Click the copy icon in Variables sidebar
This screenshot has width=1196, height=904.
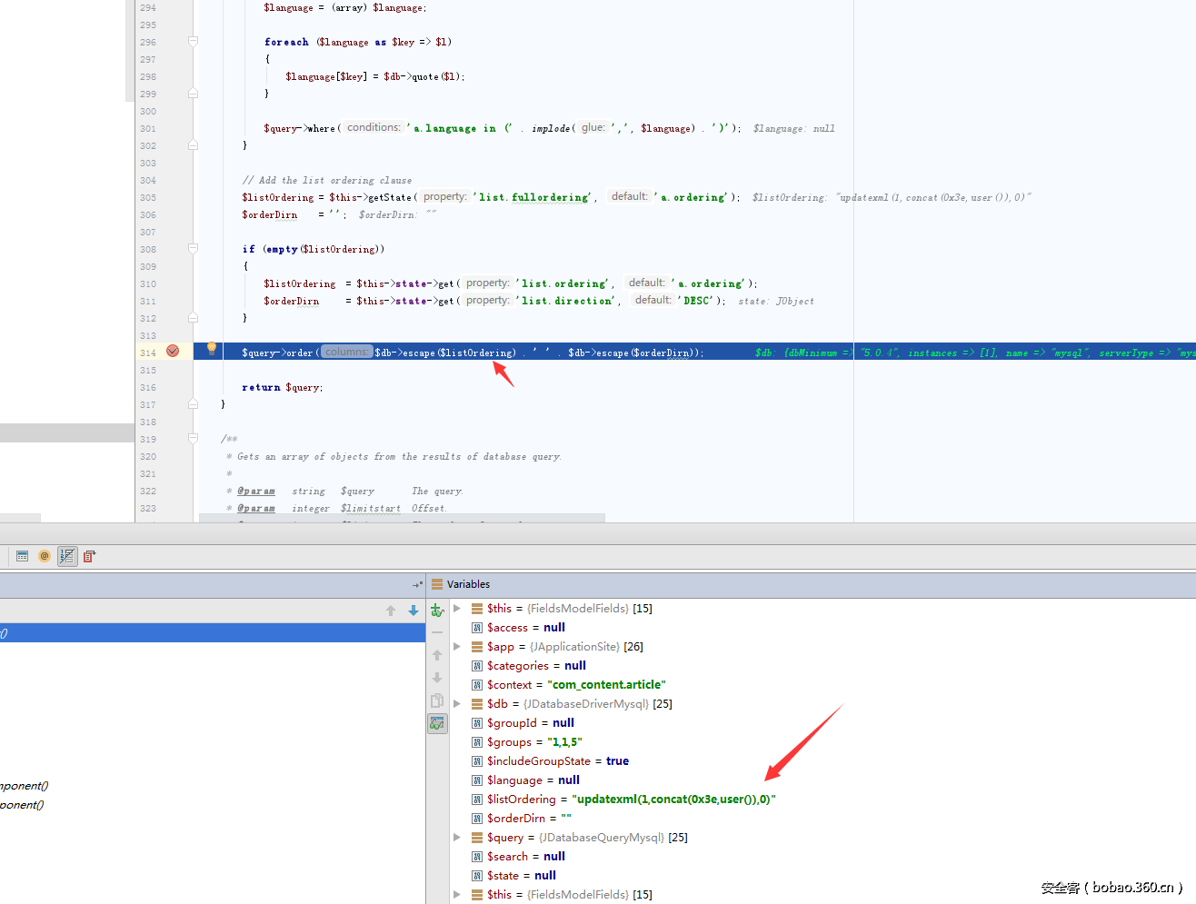(x=437, y=700)
